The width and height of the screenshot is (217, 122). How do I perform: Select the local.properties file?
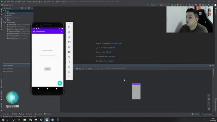tap(17, 38)
